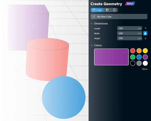Select the blue sphere in the viewport
Viewport: 151px width, 121px height.
point(64,98)
